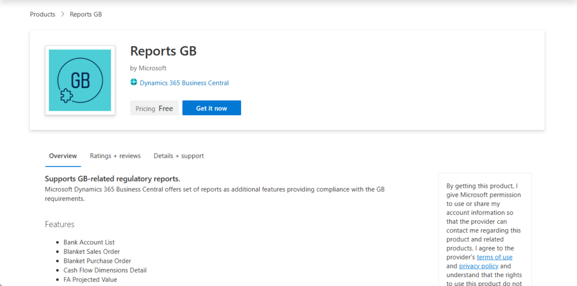The width and height of the screenshot is (577, 286).
Task: Click the Reports GB app logo
Action: 80,80
